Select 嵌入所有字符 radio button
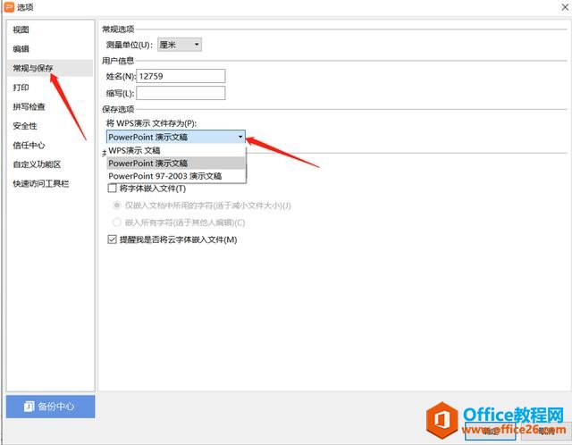This screenshot has width=572, height=445. pos(117,222)
